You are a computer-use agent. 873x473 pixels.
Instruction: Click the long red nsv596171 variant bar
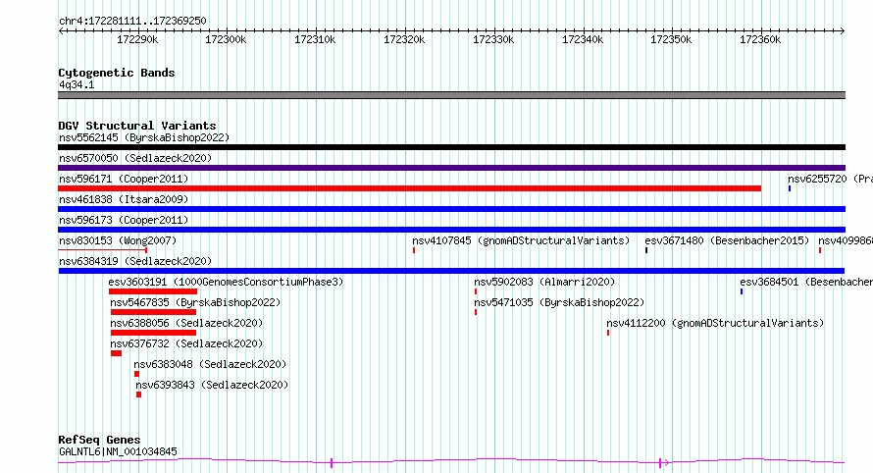pos(409,188)
